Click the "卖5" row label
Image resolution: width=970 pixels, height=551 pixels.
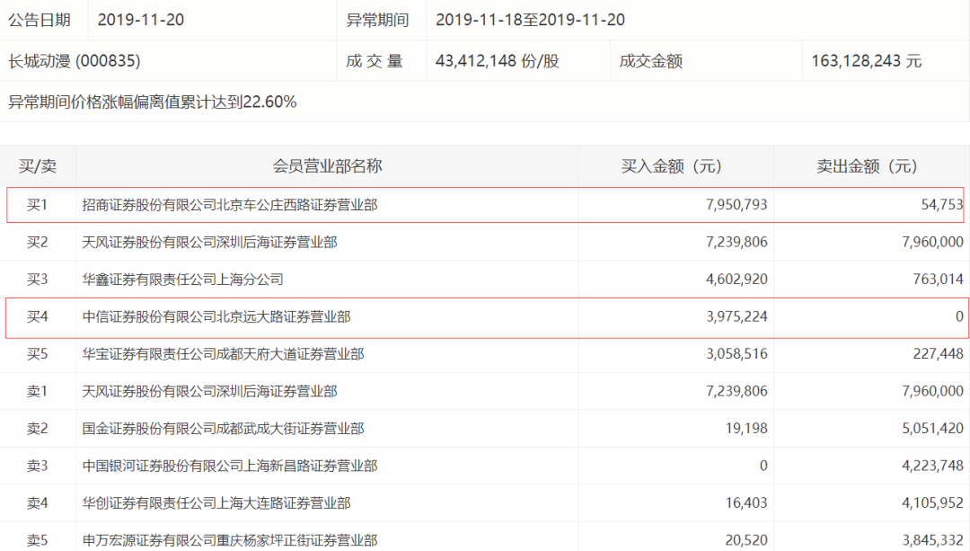[x=37, y=540]
